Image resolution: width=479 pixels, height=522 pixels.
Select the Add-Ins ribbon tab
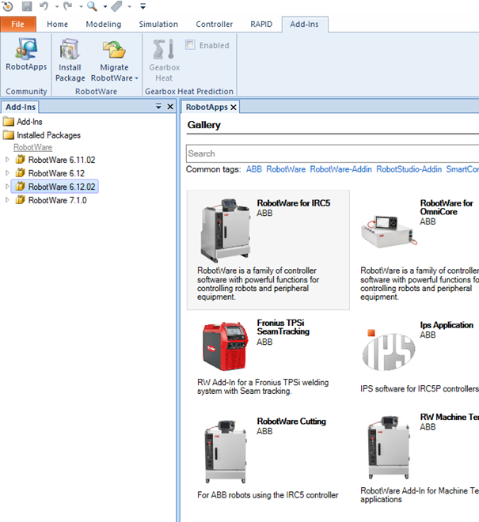[304, 25]
